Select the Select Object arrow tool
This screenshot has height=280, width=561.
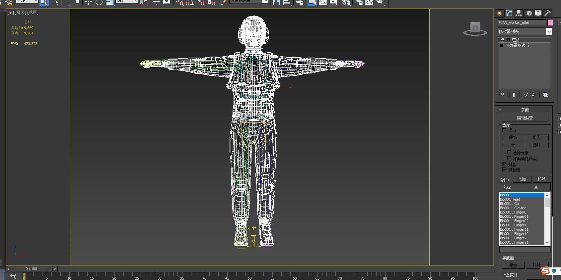click(x=44, y=3)
